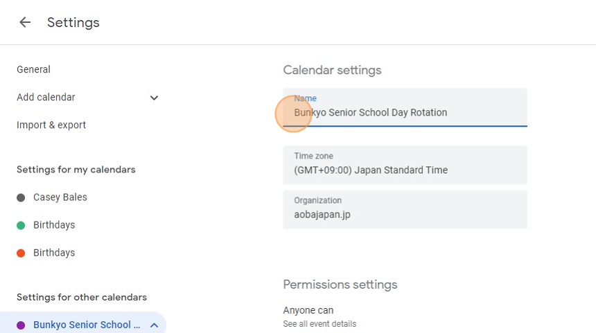Expand the Add calendar chevron arrow
This screenshot has width=596, height=333.
154,98
